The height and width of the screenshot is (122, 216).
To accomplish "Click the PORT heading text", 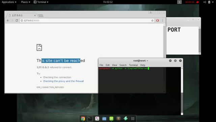I will 174,30.
